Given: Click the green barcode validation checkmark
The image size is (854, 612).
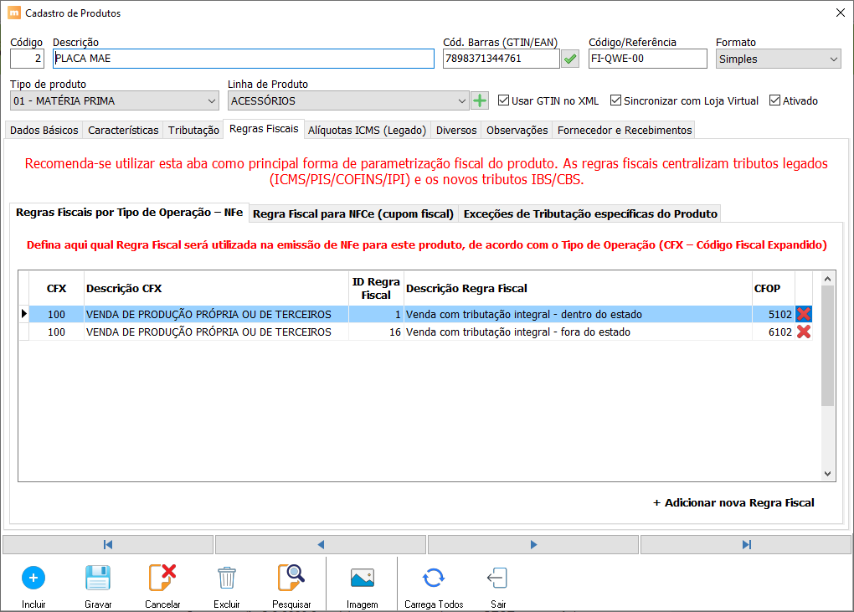Looking at the screenshot, I should coord(570,59).
